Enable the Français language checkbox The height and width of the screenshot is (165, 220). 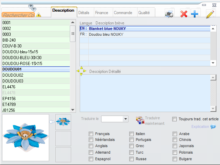click(x=91, y=134)
